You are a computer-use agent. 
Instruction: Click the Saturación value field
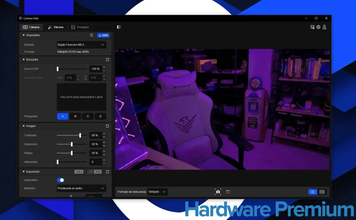click(95, 144)
